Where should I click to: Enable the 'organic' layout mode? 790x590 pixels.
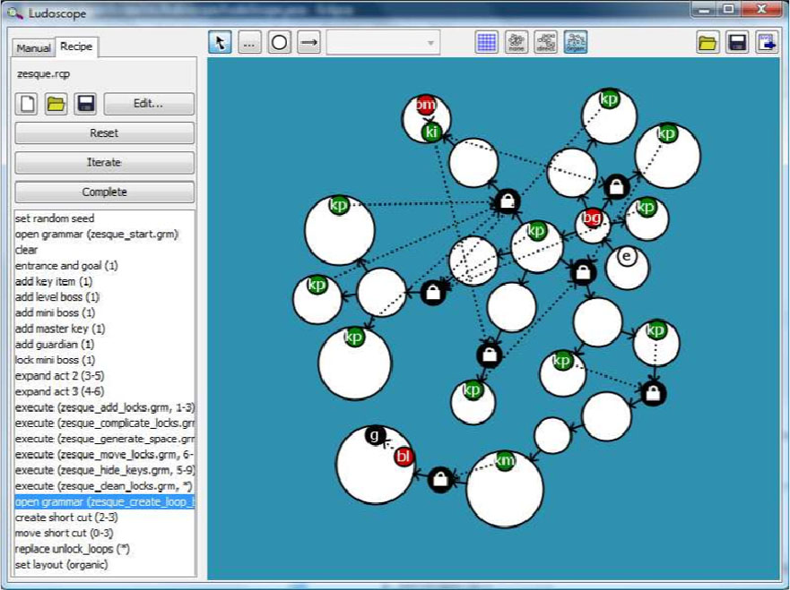[575, 40]
